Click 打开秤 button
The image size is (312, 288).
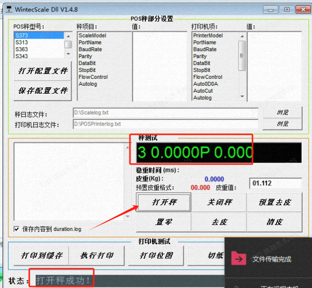[x=164, y=202]
